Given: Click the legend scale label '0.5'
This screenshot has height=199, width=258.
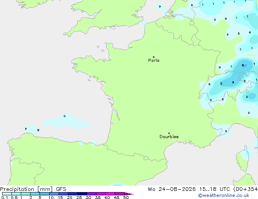Looking at the screenshot, I should 14,197.
